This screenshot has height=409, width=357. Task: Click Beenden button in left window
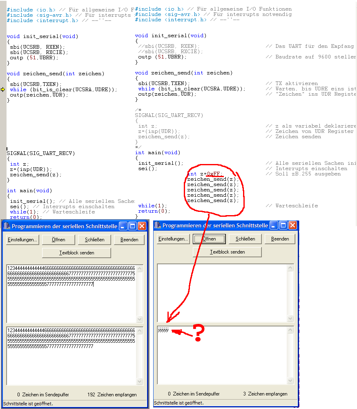129,240
